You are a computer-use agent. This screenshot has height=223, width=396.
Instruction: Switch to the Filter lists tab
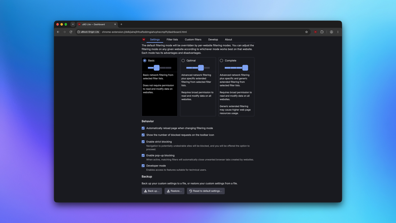coord(172,39)
